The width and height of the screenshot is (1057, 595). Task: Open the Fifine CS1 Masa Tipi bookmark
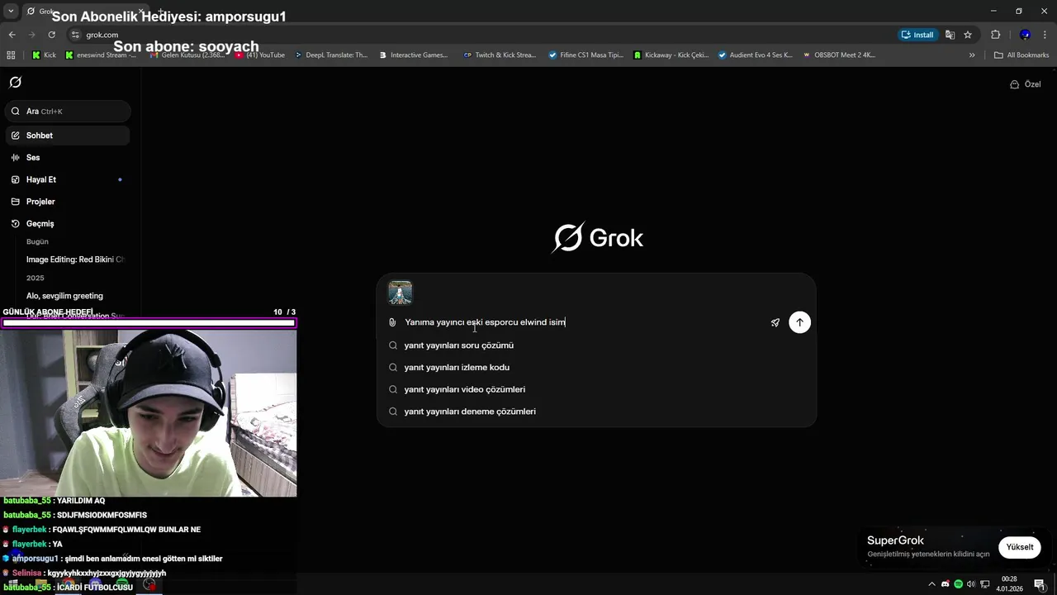(x=586, y=55)
